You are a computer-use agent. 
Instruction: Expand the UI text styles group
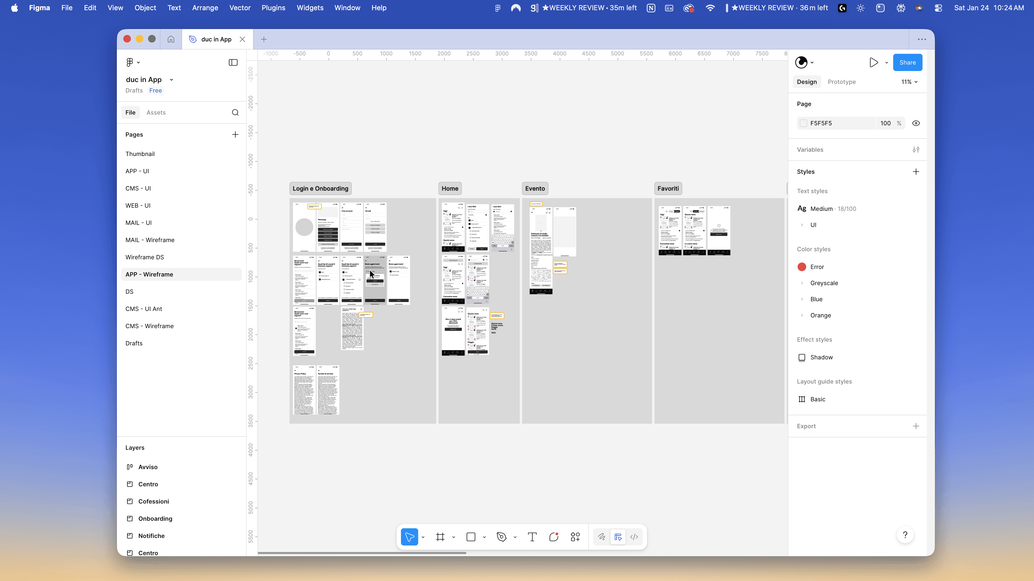(x=802, y=225)
